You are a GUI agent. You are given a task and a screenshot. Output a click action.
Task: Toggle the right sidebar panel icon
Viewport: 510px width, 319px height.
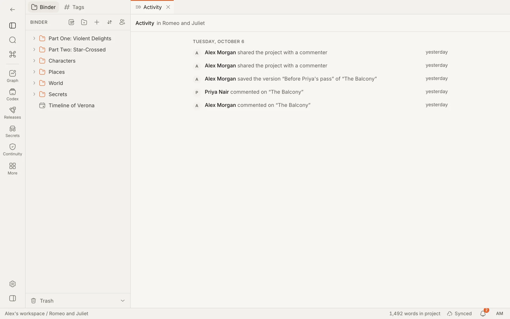point(12,298)
